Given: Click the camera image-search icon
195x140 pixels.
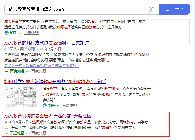Looking at the screenshot, I should coord(151,9).
